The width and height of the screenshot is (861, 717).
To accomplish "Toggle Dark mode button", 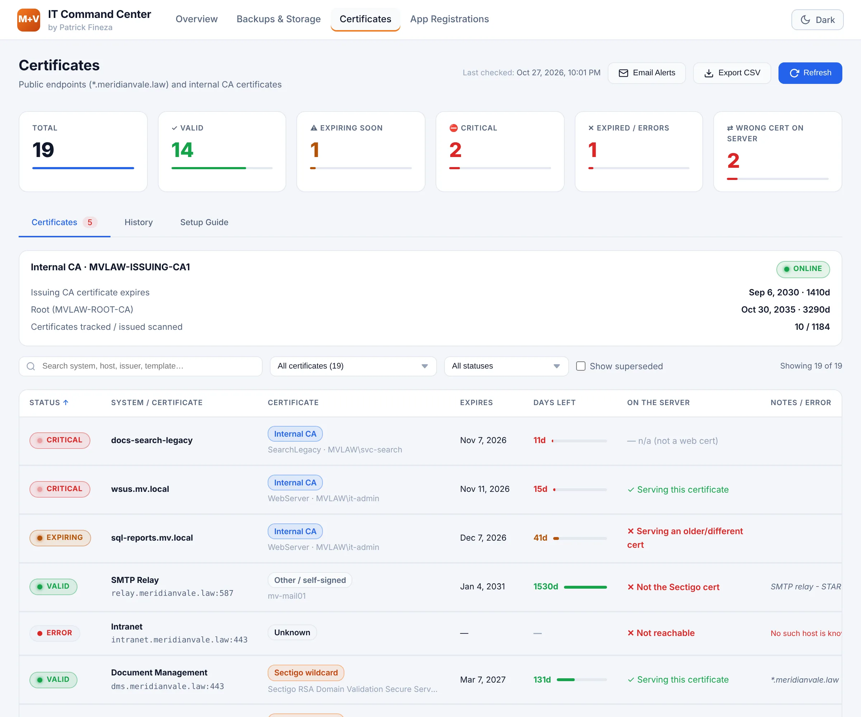I will click(x=817, y=20).
